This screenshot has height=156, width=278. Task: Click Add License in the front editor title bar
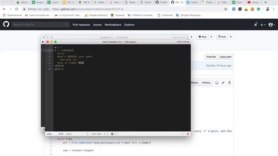183,42
